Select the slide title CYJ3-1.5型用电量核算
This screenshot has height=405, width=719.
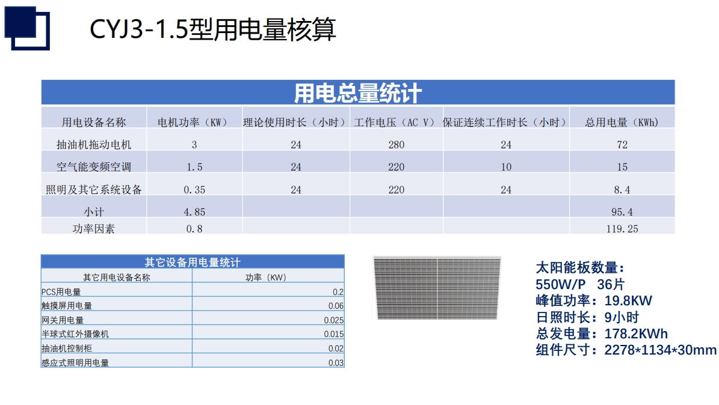tap(212, 29)
